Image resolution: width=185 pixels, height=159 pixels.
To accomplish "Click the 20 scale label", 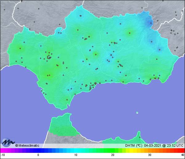I will (x=113, y=155).
